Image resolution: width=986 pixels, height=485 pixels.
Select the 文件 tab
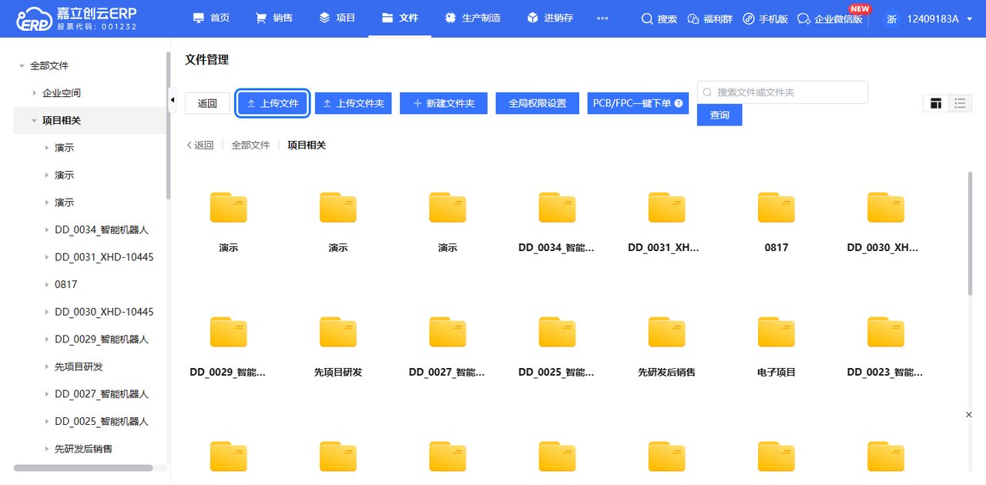(400, 18)
